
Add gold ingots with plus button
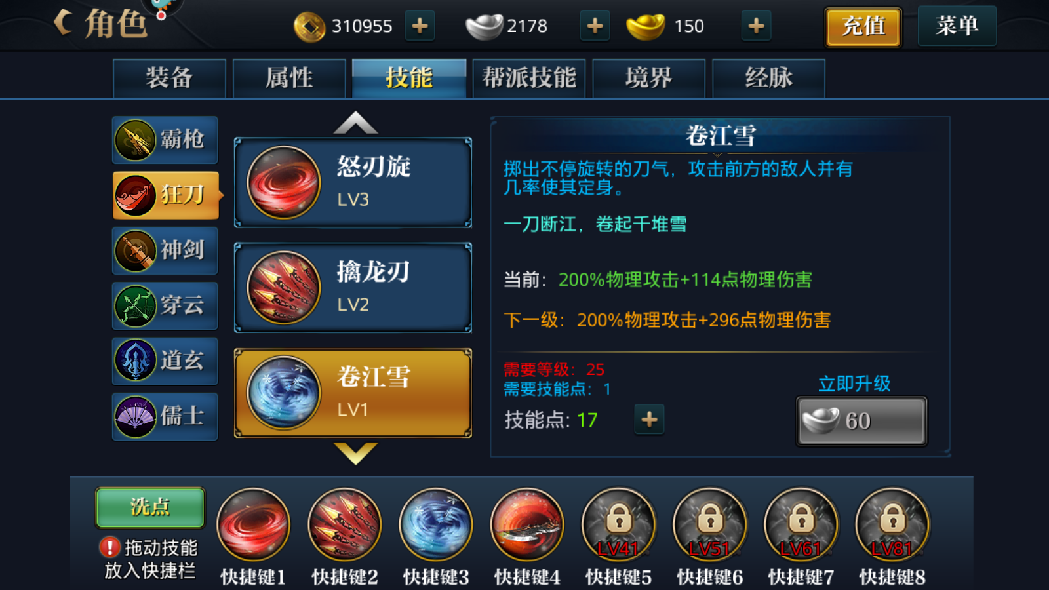tap(756, 26)
